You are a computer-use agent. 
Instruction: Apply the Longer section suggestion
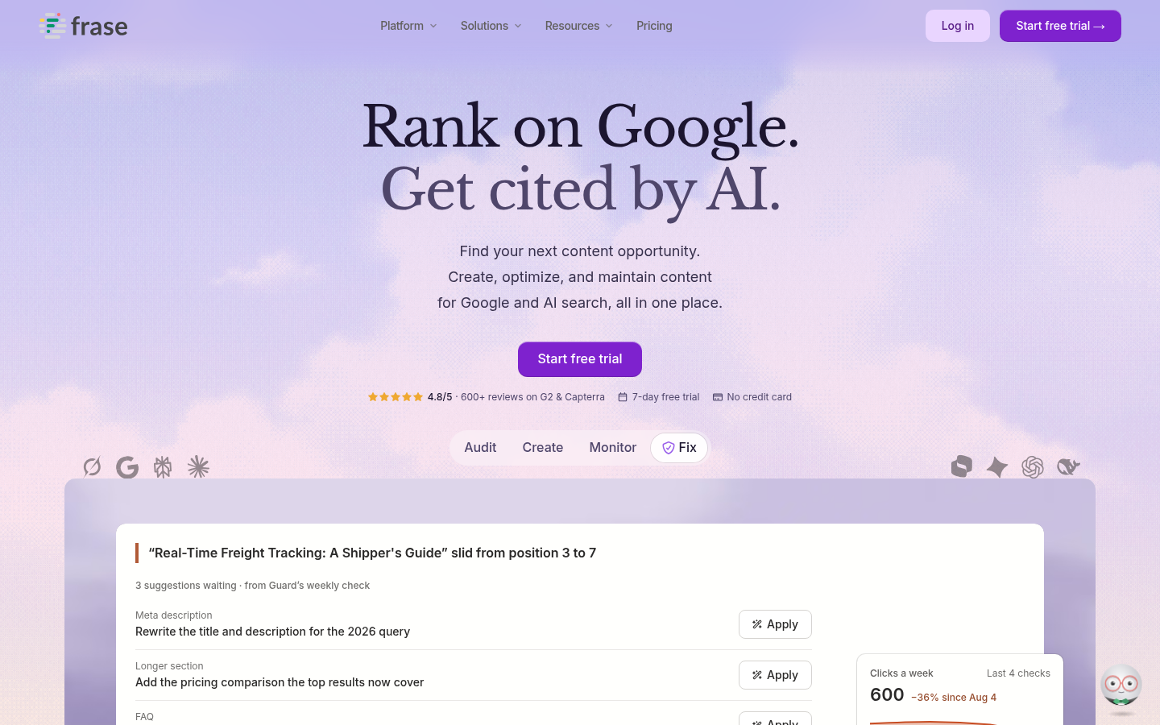pos(775,675)
